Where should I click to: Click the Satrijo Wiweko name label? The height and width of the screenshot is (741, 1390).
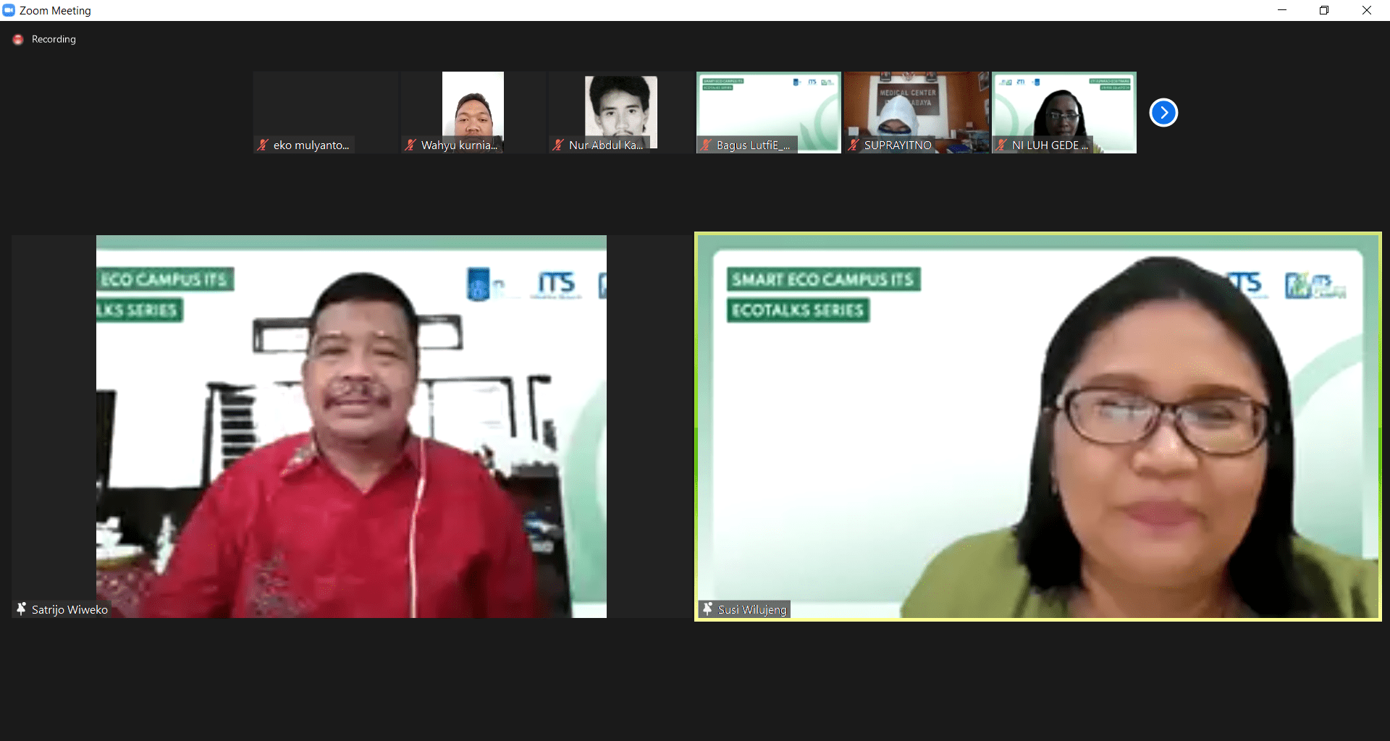pyautogui.click(x=69, y=610)
